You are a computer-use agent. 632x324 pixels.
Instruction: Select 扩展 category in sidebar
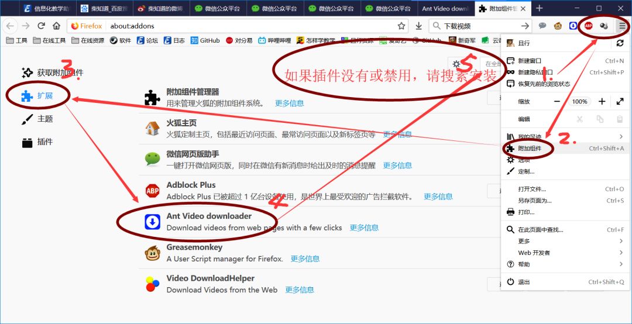[x=37, y=96]
